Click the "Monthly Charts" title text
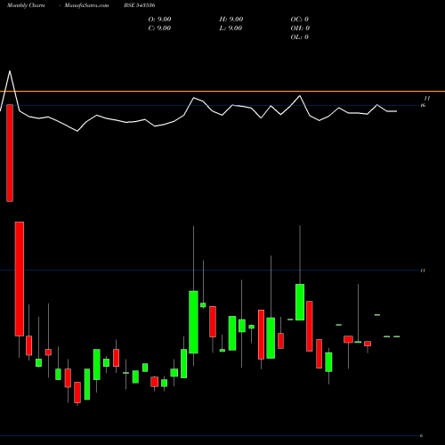Screen dimensions: 445x445 (x=26, y=5)
